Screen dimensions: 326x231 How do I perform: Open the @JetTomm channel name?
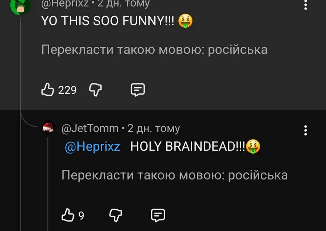click(x=90, y=128)
